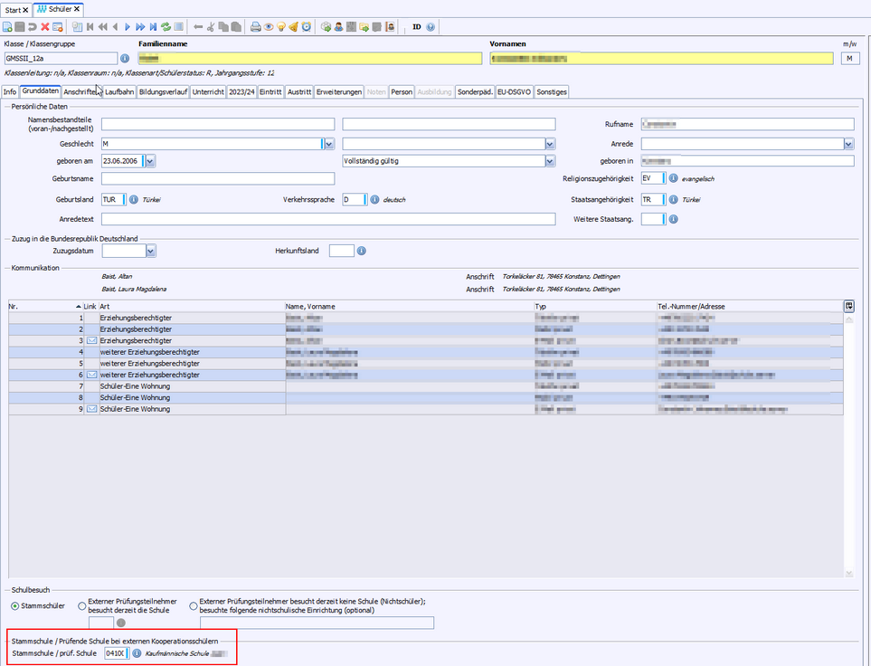Screen dimensions: 871x666
Task: Skip forward fast blue double arrow
Action: pyautogui.click(x=140, y=26)
